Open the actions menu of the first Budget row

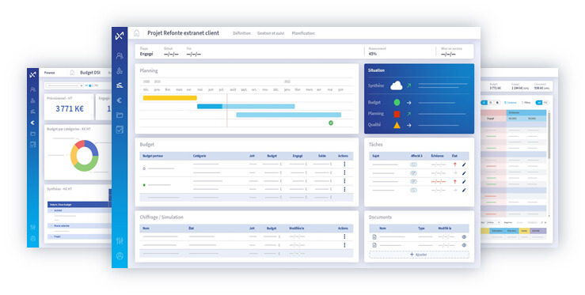click(344, 164)
